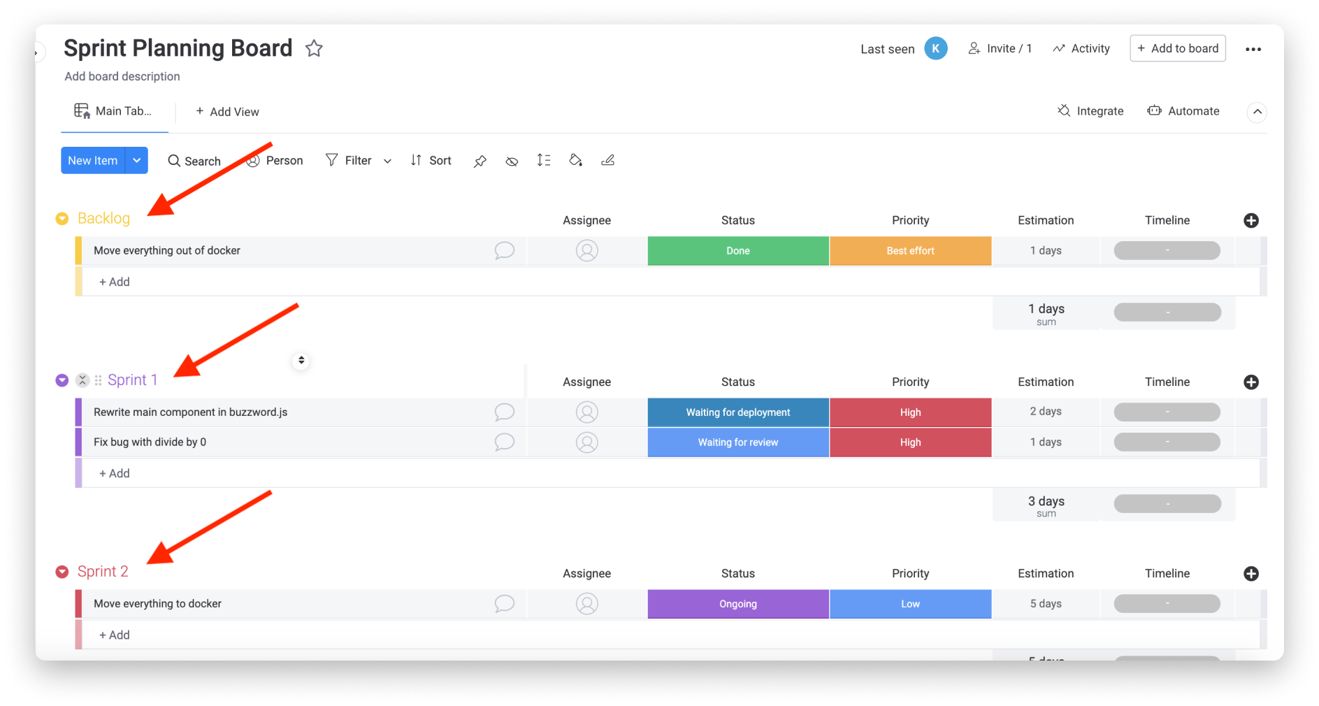The width and height of the screenshot is (1319, 706).
Task: Open the three-dot board options menu
Action: click(1253, 49)
